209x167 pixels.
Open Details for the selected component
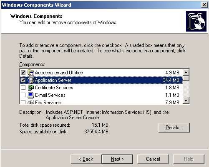[174, 128]
